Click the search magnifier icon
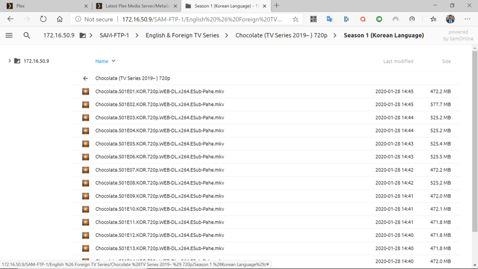Image resolution: width=478 pixels, height=269 pixels. (27, 36)
